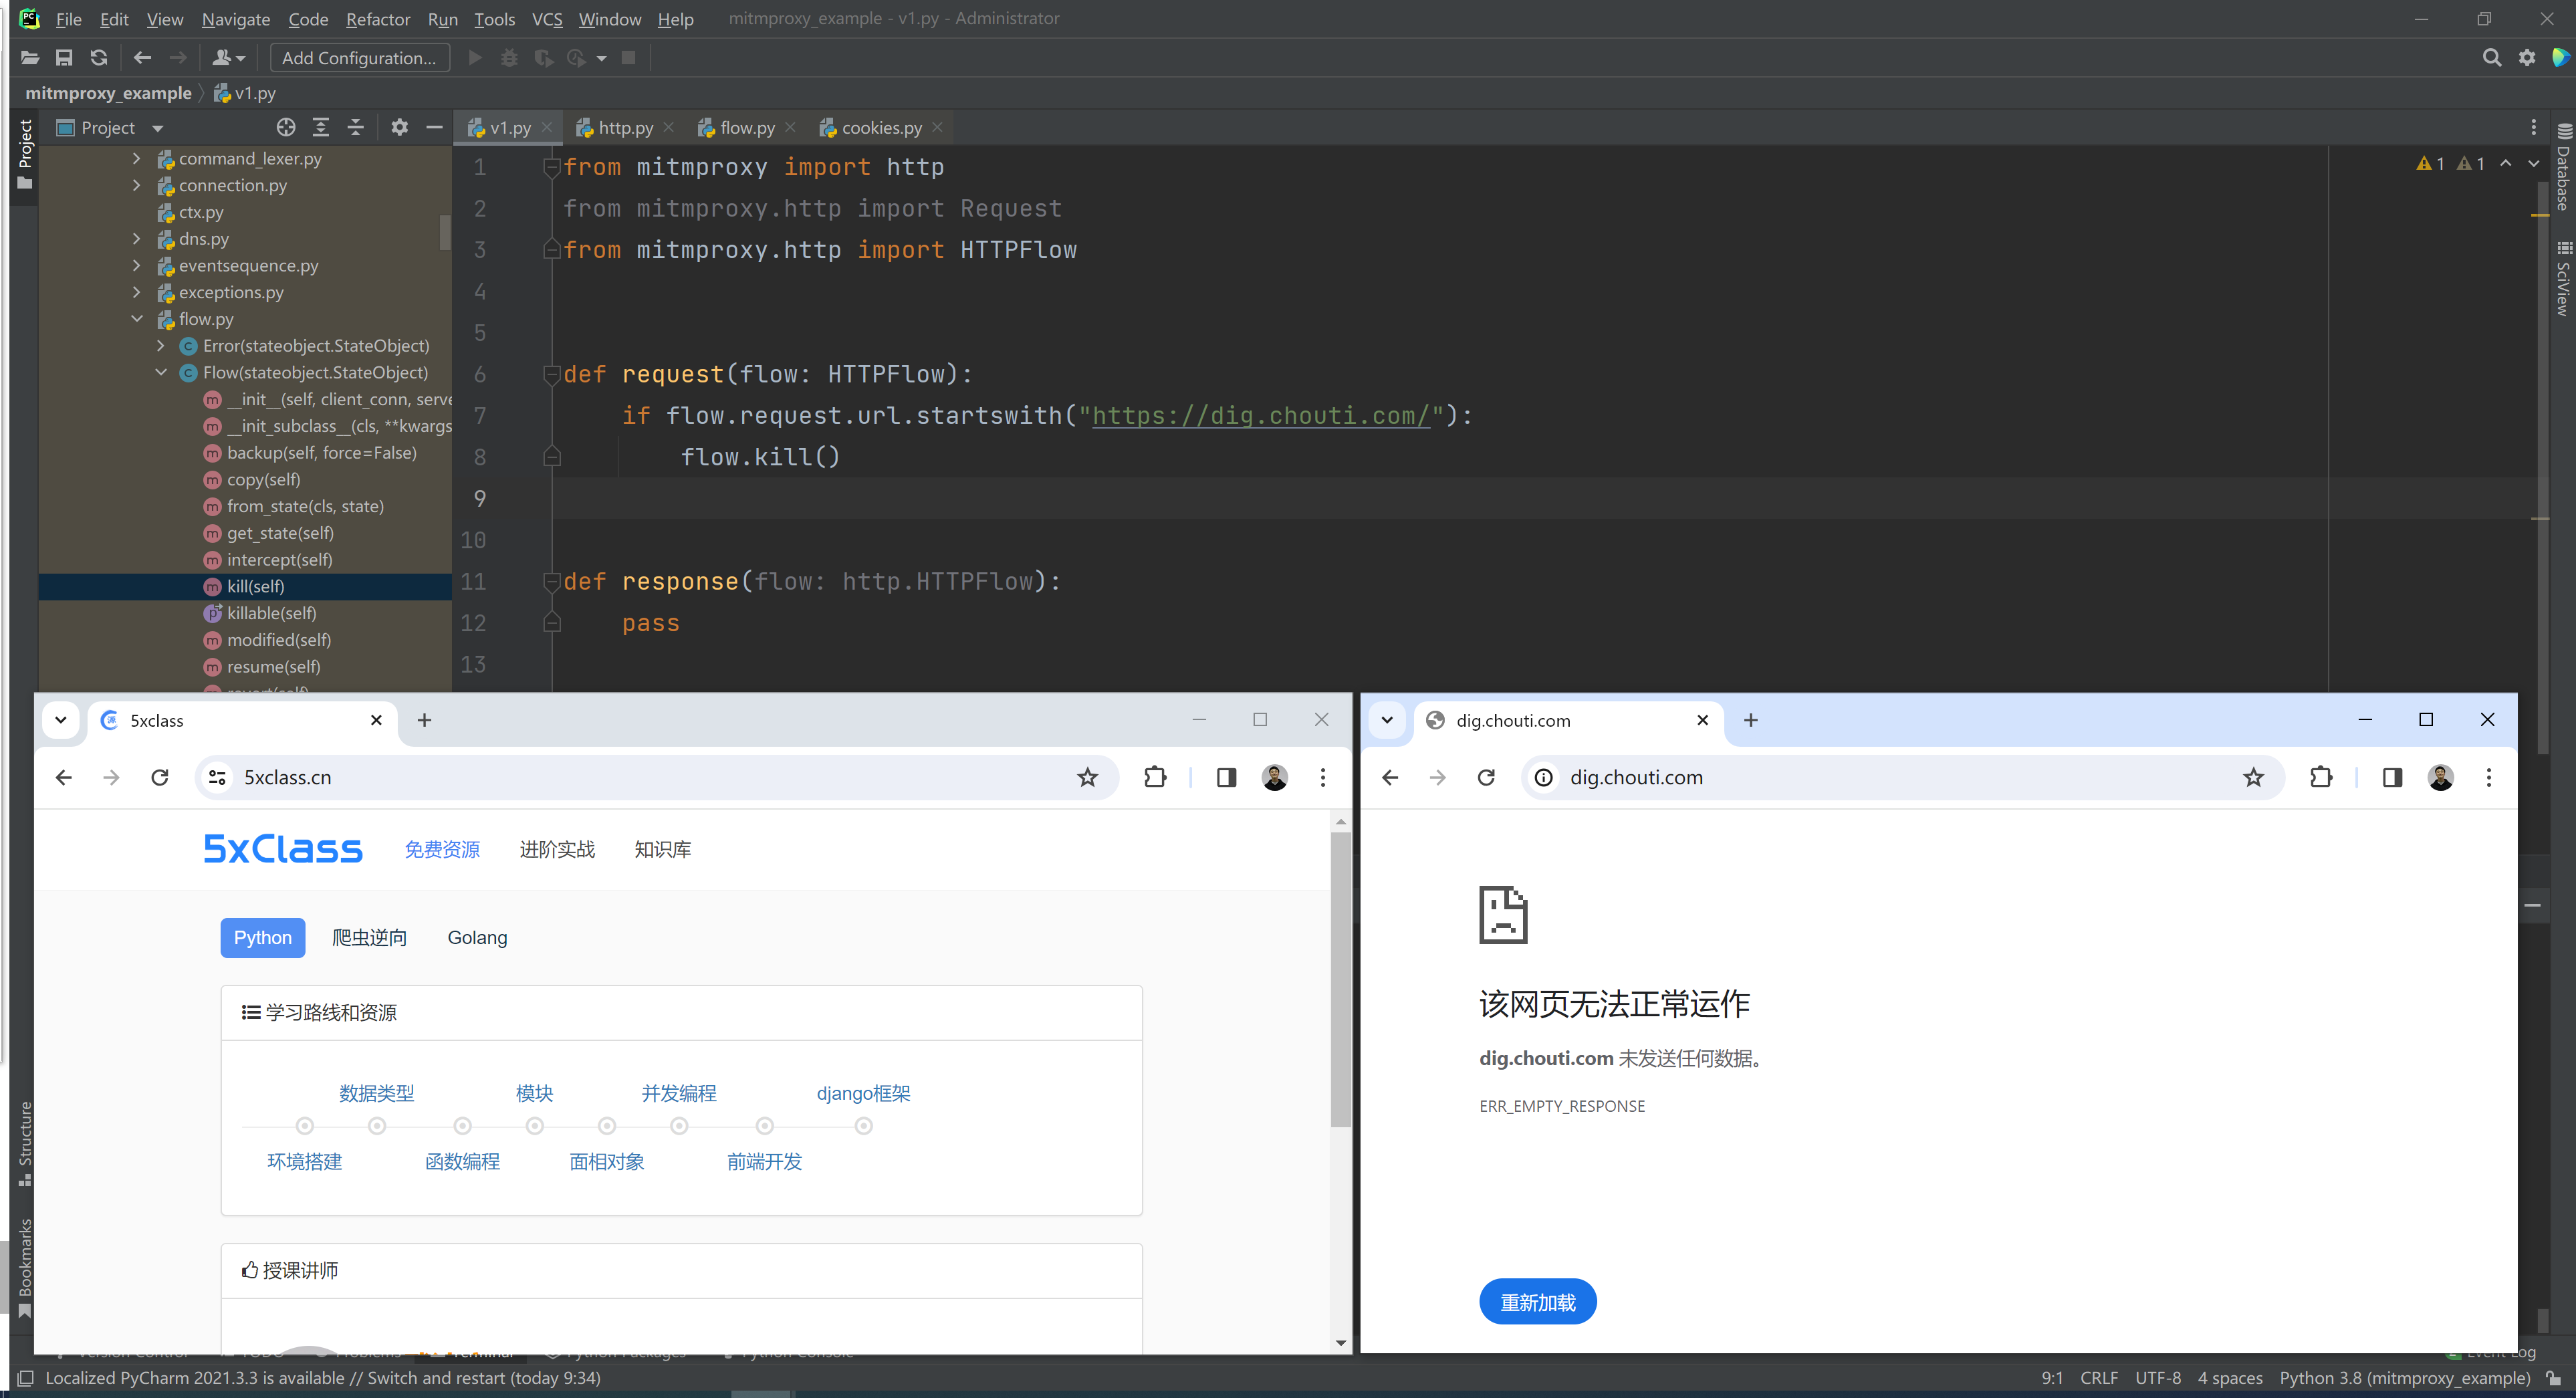Switch to the cookies.py editor tab
The image size is (2576, 1398).
(881, 127)
